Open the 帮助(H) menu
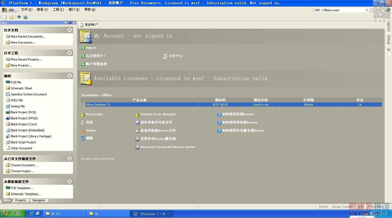Viewport: 392px width, 218px height. [x=90, y=10]
